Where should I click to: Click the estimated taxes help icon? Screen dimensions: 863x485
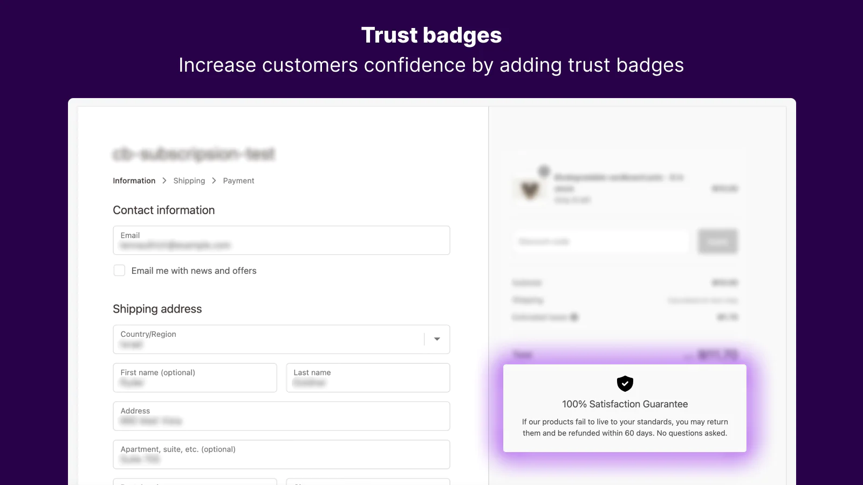[574, 317]
